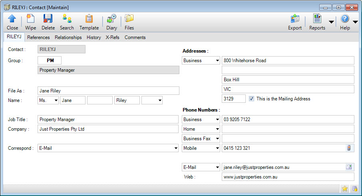
Task: Click the empty Business Fax field
Action: [288, 138]
